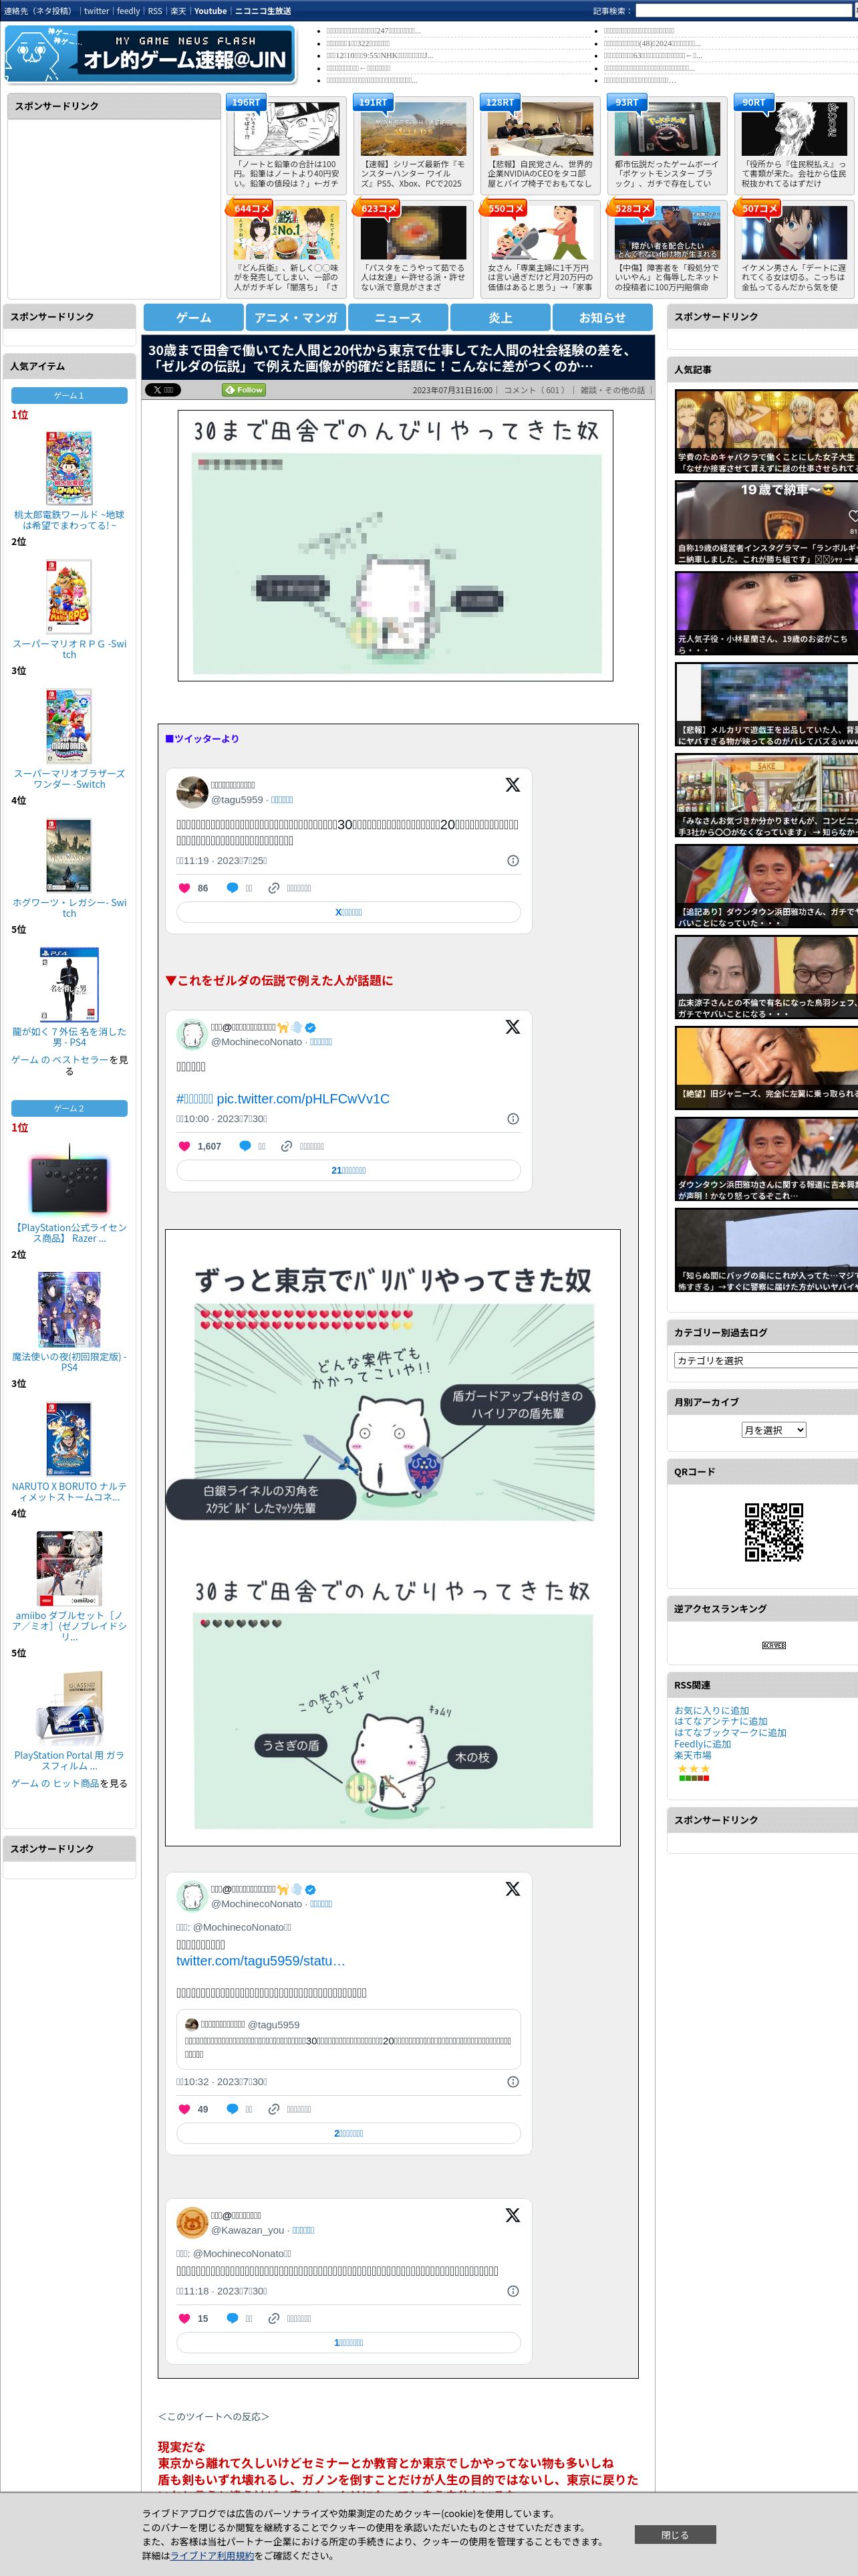The image size is (858, 2576).
Task: Click the heart icon with 15 likes
Action: (x=184, y=2318)
